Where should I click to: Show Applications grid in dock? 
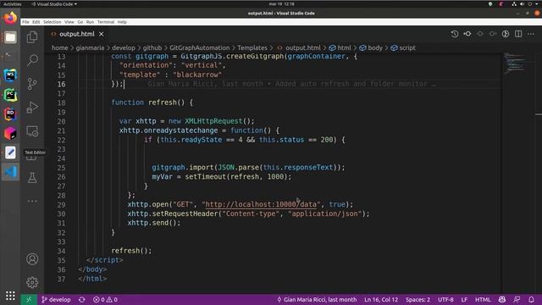click(x=10, y=296)
